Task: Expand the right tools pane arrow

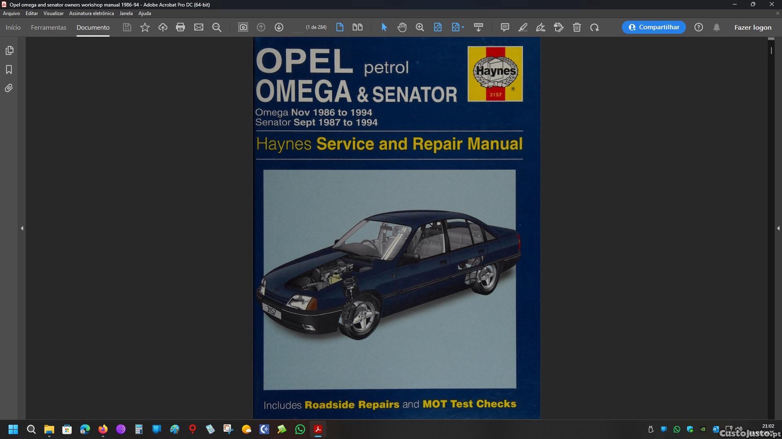Action: [778, 228]
